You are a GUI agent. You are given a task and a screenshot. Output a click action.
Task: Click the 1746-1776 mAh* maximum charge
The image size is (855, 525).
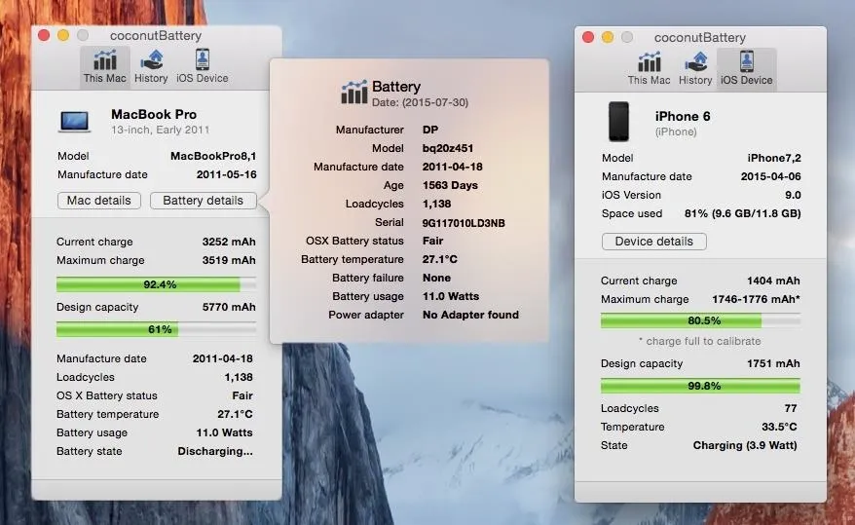[756, 299]
